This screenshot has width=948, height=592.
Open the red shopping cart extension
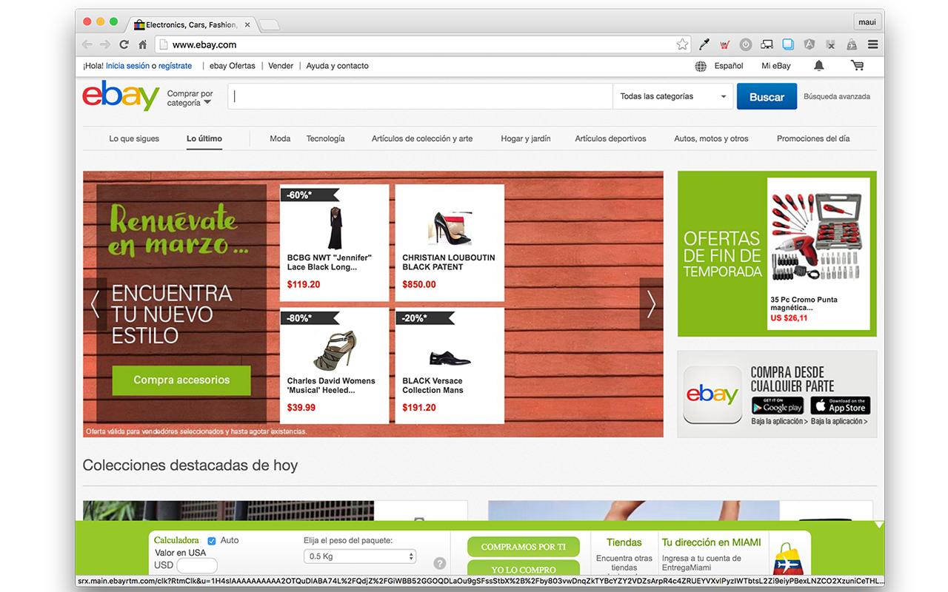pyautogui.click(x=724, y=44)
